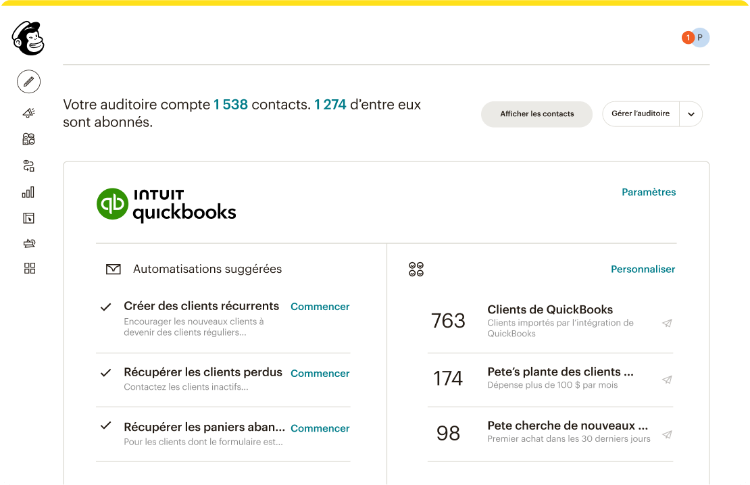Click the Mailchimp Freddie logo
The image size is (750, 485).
28,39
